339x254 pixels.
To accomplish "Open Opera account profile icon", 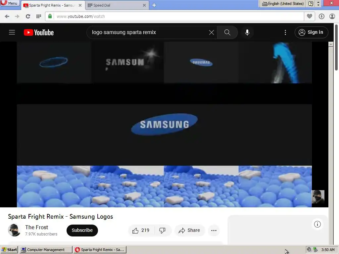I will point(332,17).
